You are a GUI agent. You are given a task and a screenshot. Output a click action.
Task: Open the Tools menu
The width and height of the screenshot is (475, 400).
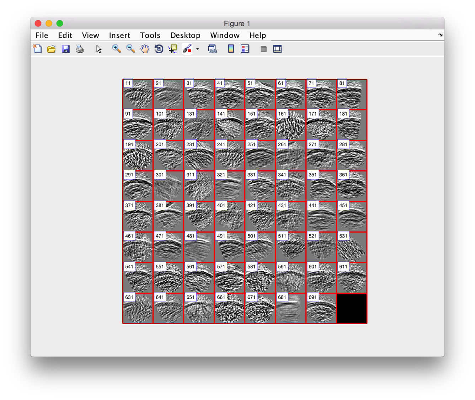(150, 35)
